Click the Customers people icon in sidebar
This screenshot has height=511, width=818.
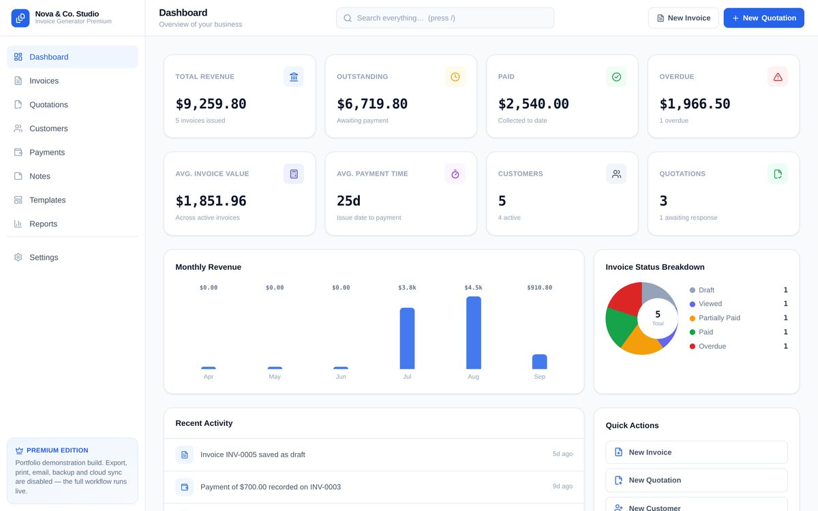coord(18,129)
